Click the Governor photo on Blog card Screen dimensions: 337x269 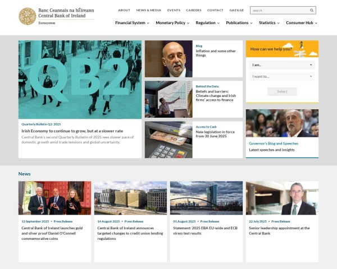point(168,59)
